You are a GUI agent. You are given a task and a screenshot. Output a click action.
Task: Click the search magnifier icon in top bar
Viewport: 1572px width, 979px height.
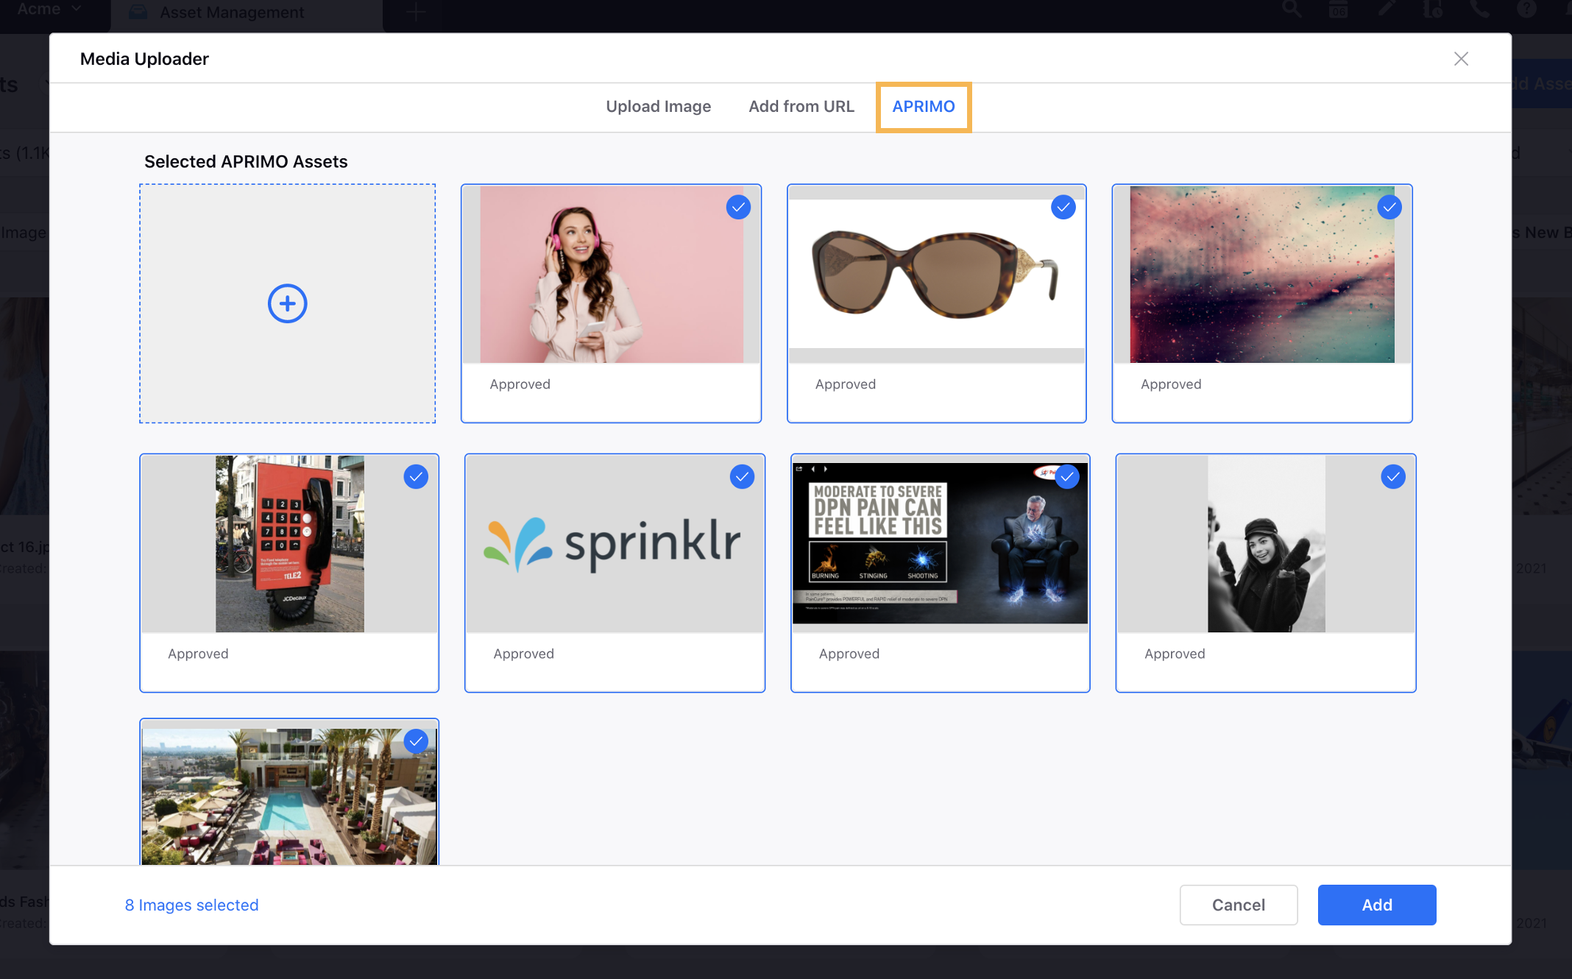point(1292,10)
